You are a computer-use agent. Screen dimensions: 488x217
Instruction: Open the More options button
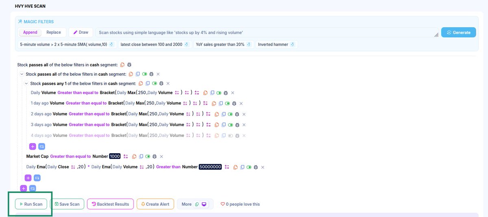(x=187, y=204)
